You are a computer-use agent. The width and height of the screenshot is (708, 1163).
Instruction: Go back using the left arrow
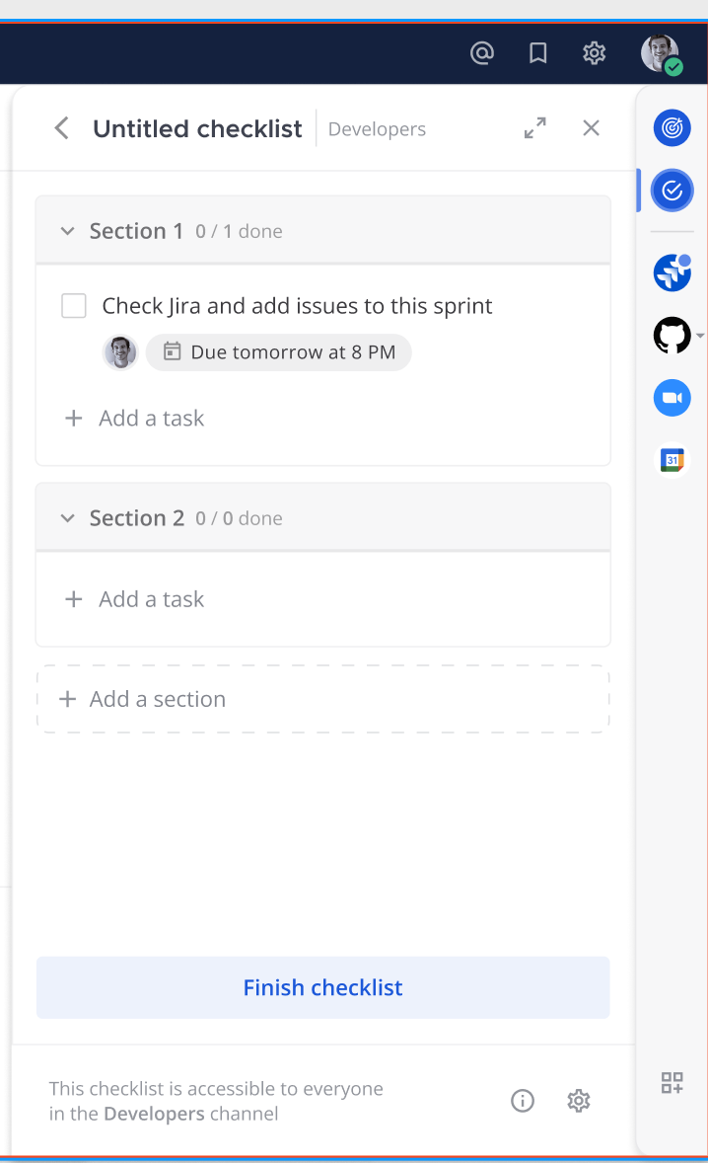[61, 127]
